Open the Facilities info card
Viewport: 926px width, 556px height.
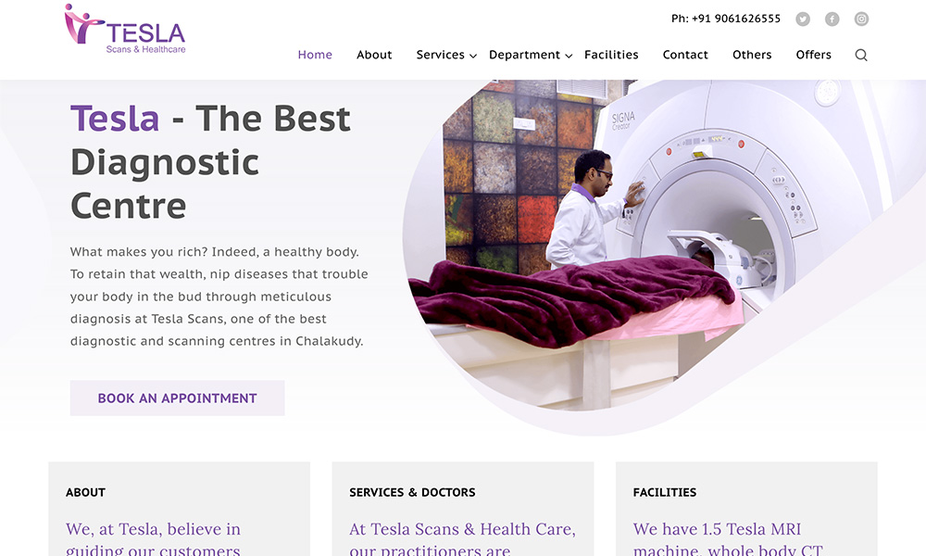pos(746,509)
